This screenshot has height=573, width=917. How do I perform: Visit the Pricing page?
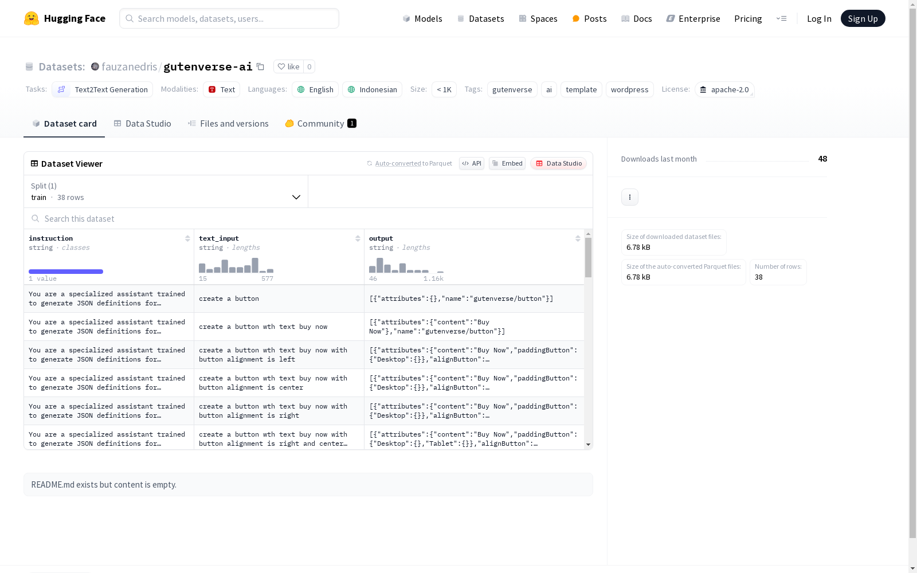[748, 18]
